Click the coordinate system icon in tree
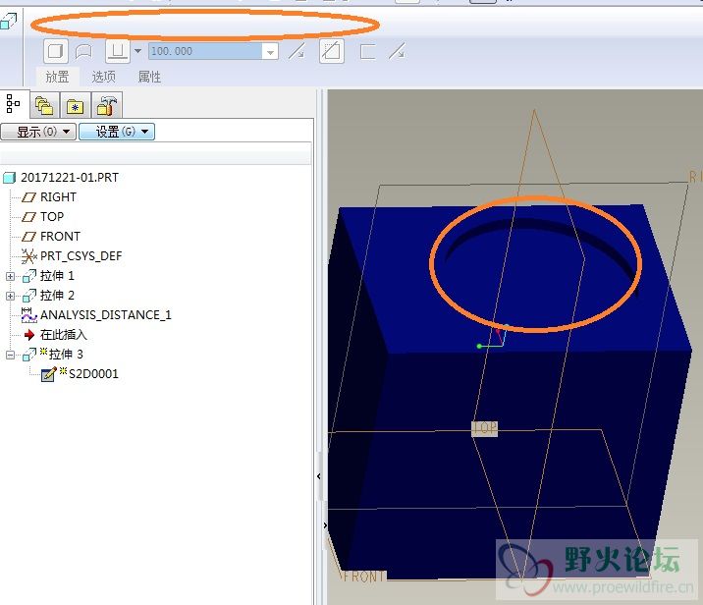The width and height of the screenshot is (703, 605). tap(29, 256)
